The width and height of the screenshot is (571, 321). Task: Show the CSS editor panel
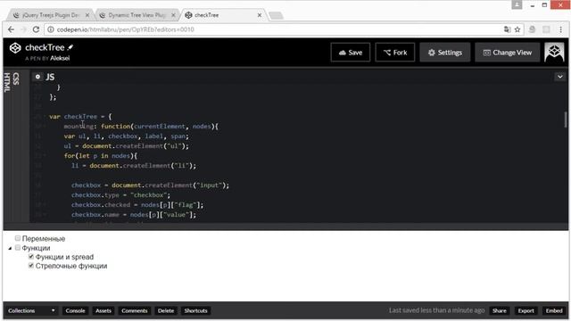(x=16, y=78)
